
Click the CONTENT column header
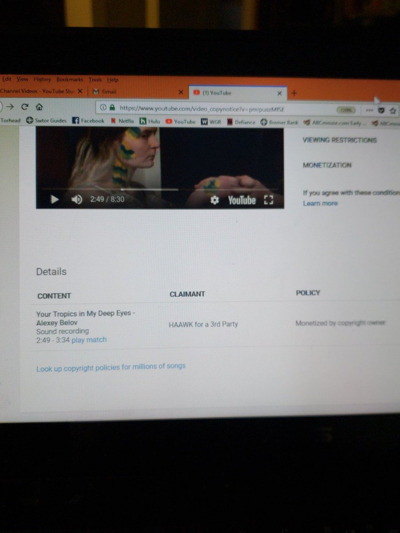[54, 296]
